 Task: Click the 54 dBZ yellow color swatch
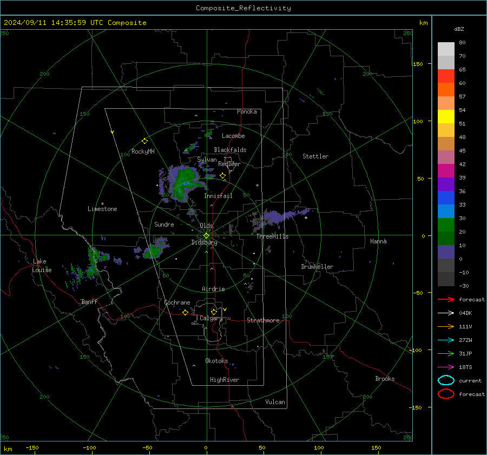446,116
